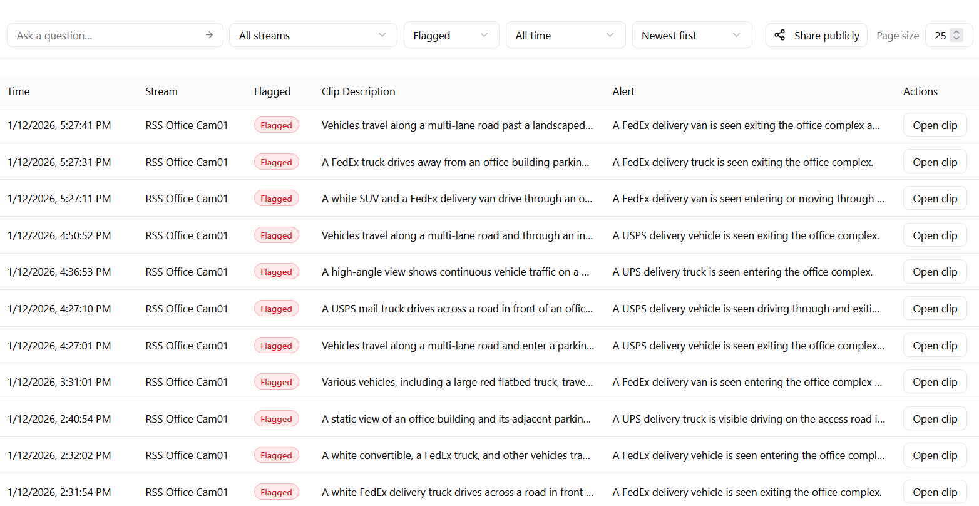This screenshot has height=506, width=979.
Task: Open the Newest first sort dropdown
Action: (692, 35)
